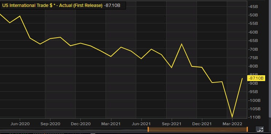Screen dimensions: 271x134
Task: Click the -60B y-axis label
Action: pyautogui.click(x=253, y=32)
